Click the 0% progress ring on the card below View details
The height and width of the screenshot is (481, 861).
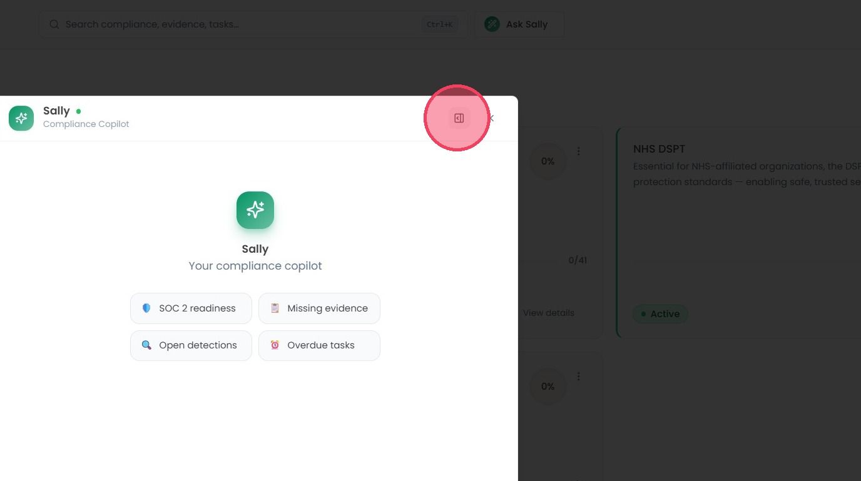[548, 387]
